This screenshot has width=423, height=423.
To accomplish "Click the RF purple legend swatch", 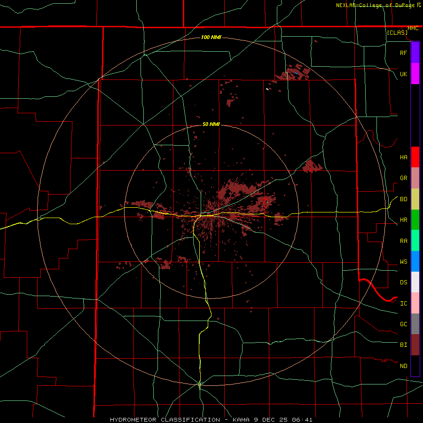I will pyautogui.click(x=415, y=53).
